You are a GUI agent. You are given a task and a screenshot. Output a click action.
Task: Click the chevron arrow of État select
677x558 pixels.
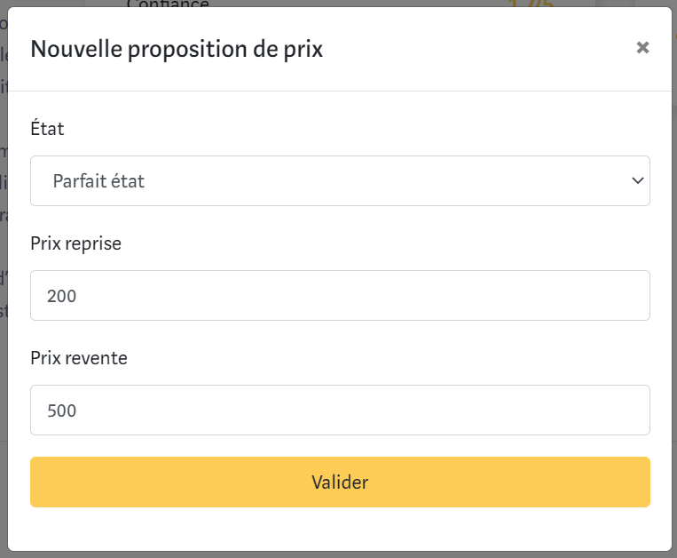636,181
